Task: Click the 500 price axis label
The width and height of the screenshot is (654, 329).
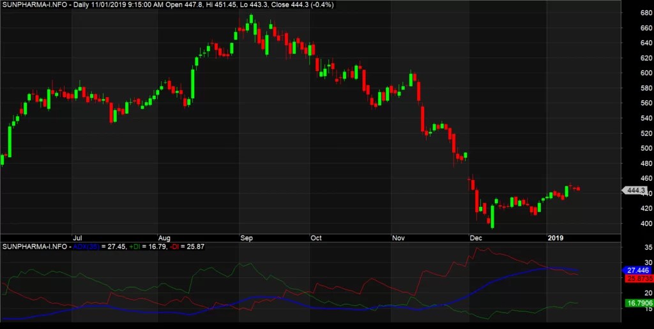Action: 646,148
